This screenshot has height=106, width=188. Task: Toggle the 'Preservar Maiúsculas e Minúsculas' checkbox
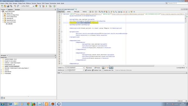(x=115, y=70)
